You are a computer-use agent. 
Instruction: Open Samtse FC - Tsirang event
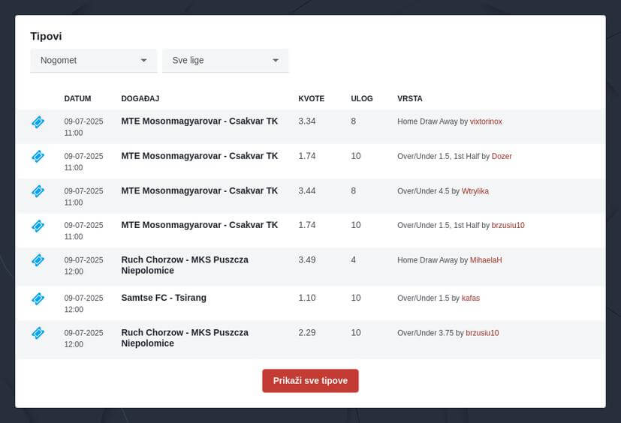click(x=164, y=298)
